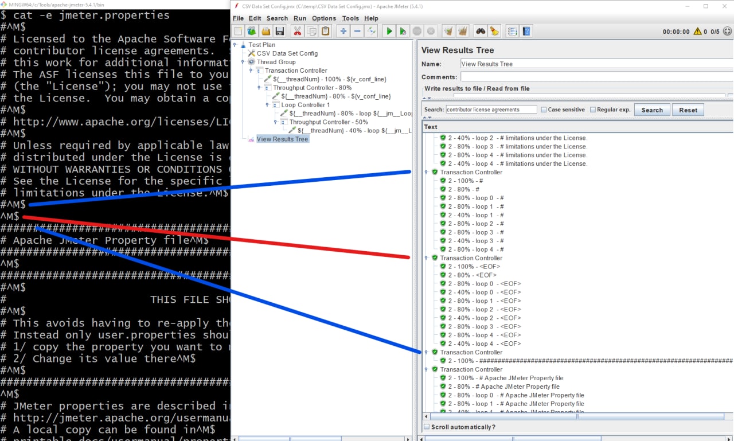
Task: Collapse Throughput Controller - 50% node toggle
Action: coord(275,122)
